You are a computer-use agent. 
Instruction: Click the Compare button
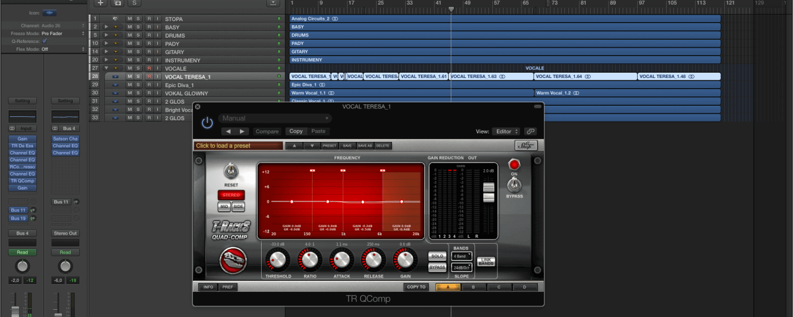click(267, 131)
